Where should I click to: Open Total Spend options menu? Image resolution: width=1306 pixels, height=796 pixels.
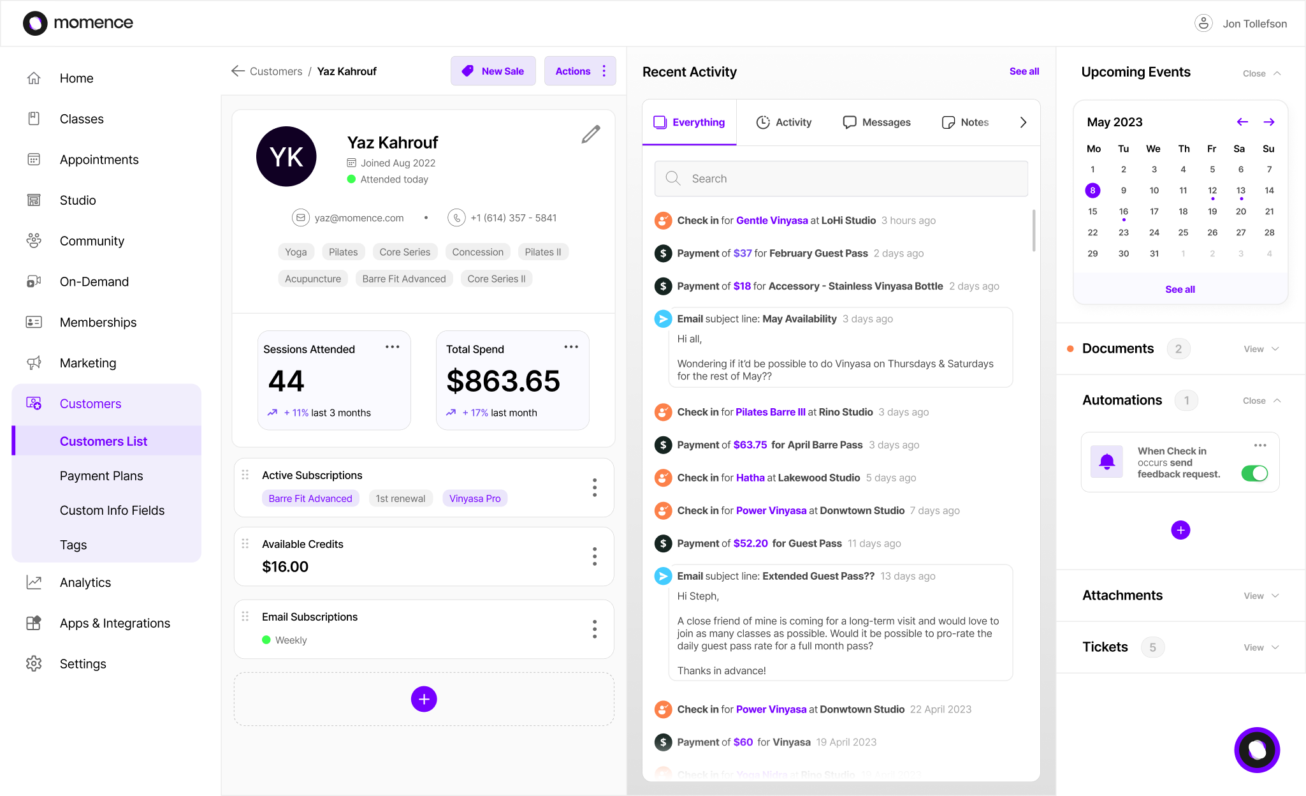(571, 347)
